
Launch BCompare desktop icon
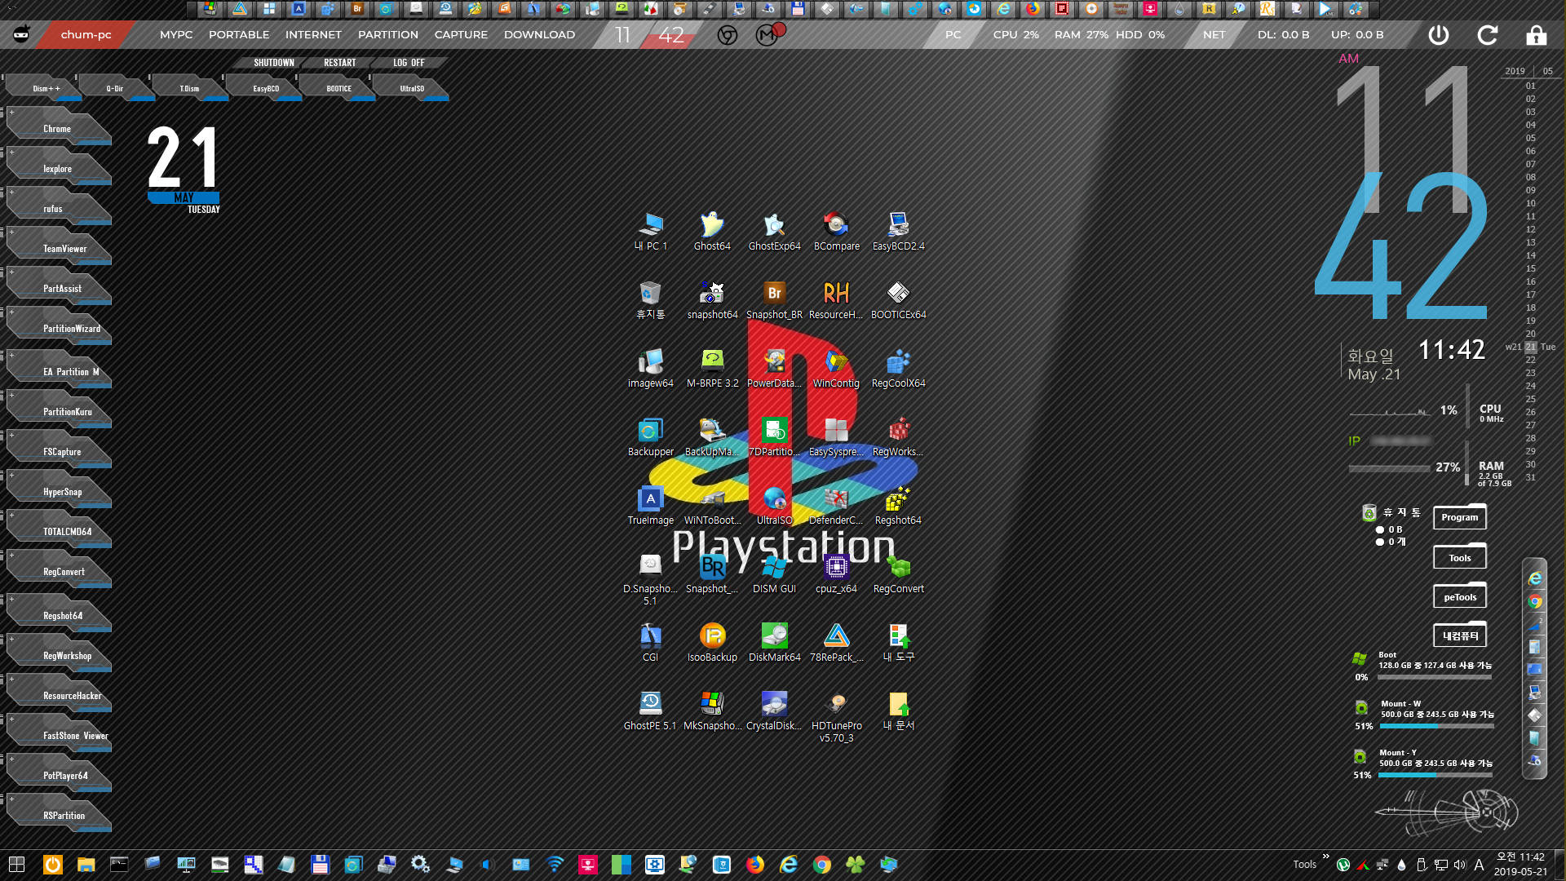836,231
